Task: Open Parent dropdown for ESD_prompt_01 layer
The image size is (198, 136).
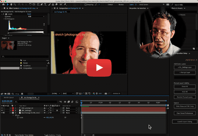Action: coord(71,108)
